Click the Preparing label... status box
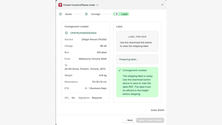 pyautogui.click(x=137, y=59)
